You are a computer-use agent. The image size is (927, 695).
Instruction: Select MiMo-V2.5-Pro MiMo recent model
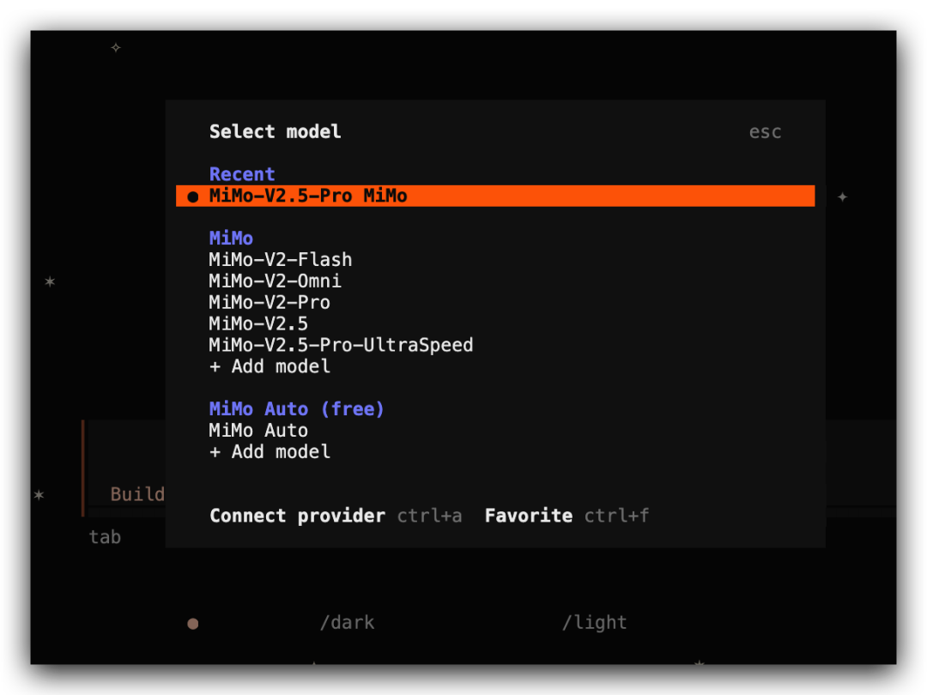(495, 196)
